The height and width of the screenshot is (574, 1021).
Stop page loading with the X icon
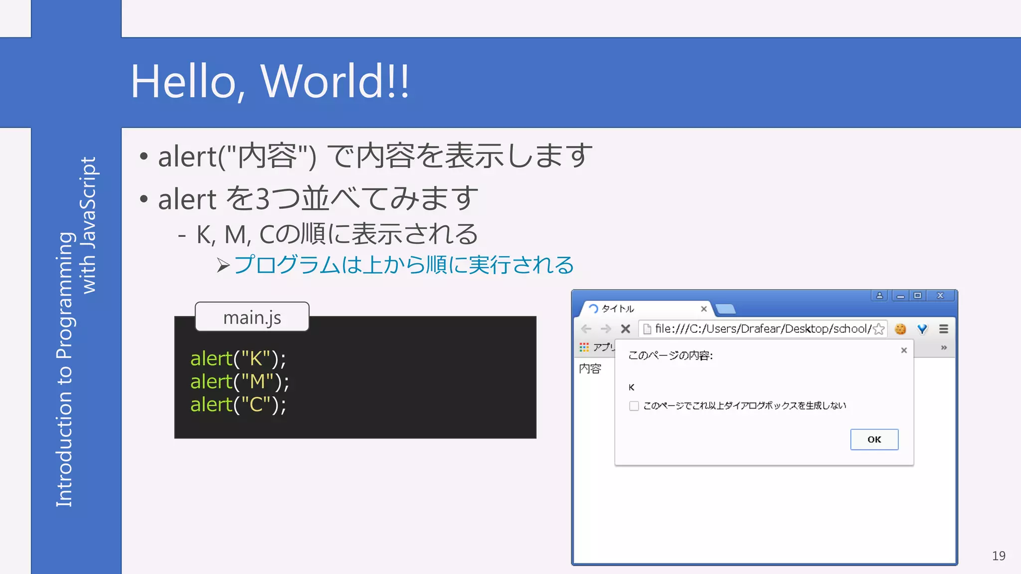click(x=626, y=329)
